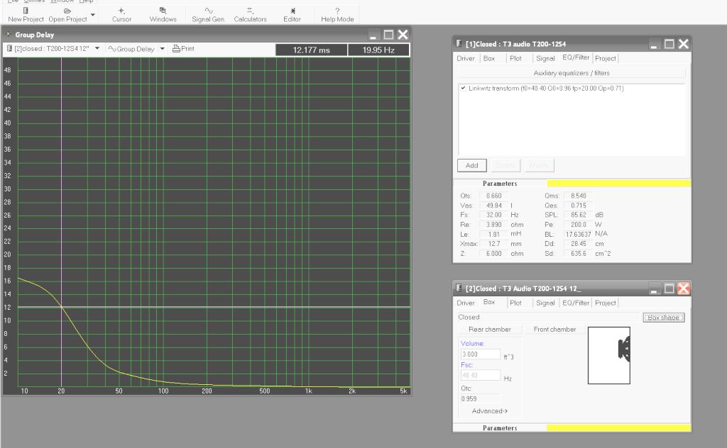Image resolution: width=727 pixels, height=448 pixels.
Task: Click yellow Parameters bar in [1]Closed window
Action: [x=618, y=184]
